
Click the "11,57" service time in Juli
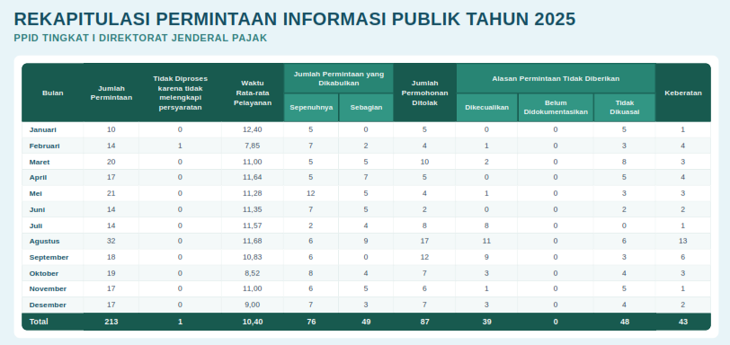pyautogui.click(x=253, y=226)
